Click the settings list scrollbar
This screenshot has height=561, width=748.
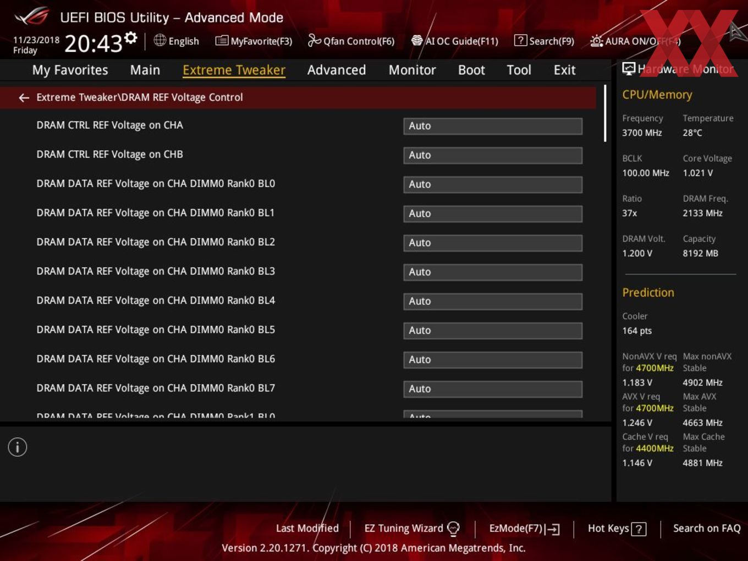point(605,113)
